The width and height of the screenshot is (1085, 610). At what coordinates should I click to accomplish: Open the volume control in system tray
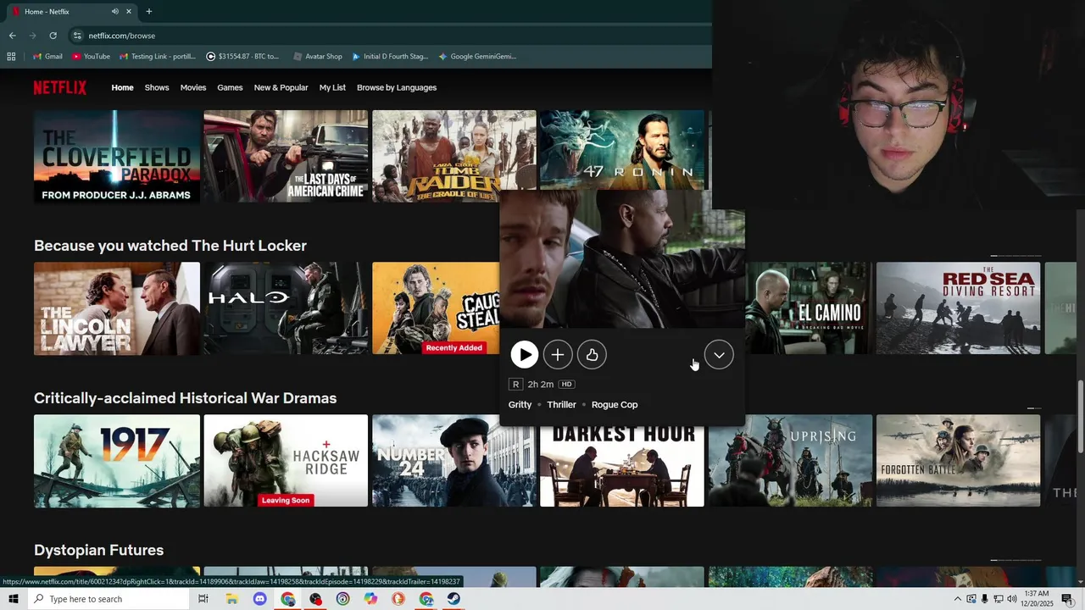click(x=1011, y=599)
